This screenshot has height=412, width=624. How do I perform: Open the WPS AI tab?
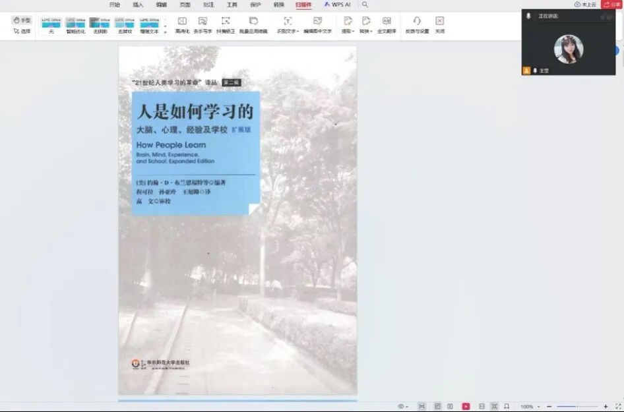click(x=337, y=5)
